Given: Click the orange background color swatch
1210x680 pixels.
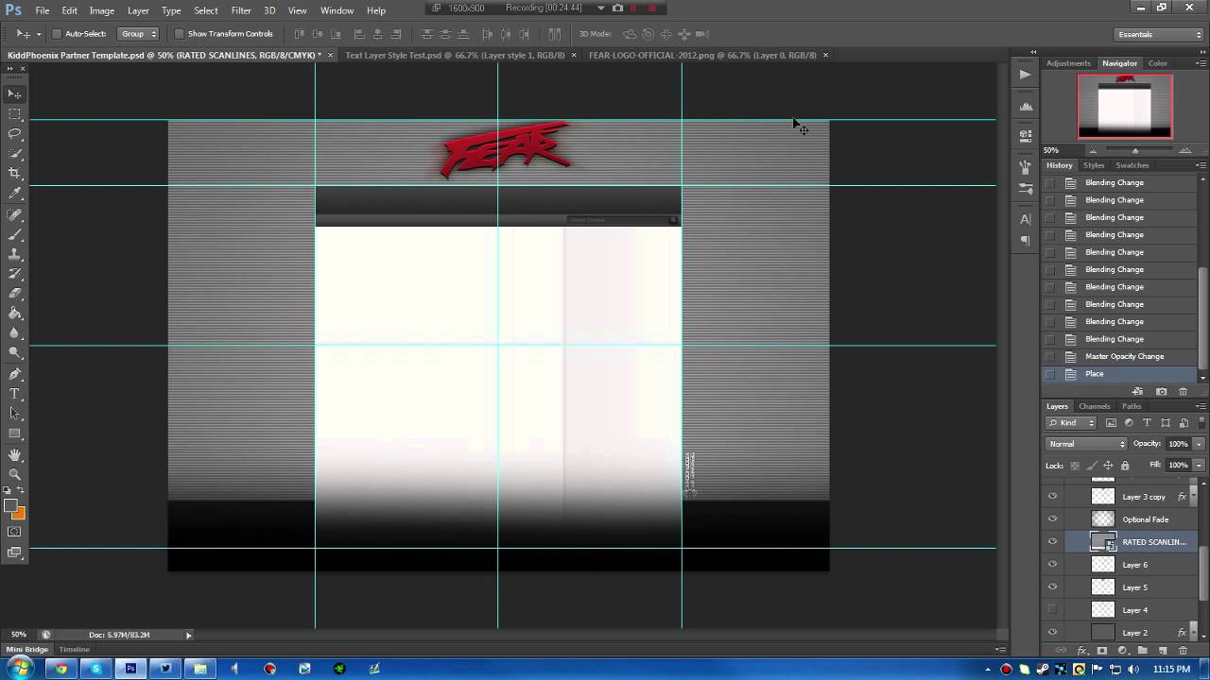Looking at the screenshot, I should pos(20,514).
